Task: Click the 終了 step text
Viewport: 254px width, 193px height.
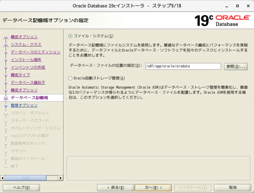Action: point(14,166)
